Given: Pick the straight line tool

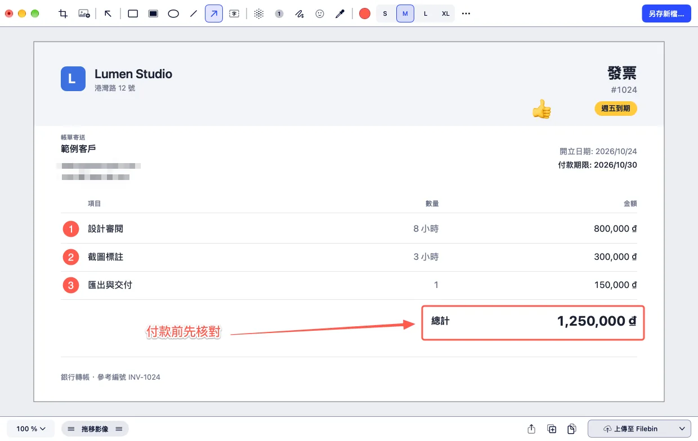Looking at the screenshot, I should [x=194, y=13].
